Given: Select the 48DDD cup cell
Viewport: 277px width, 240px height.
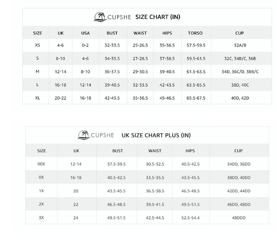Looking at the screenshot, I should click(x=239, y=218).
